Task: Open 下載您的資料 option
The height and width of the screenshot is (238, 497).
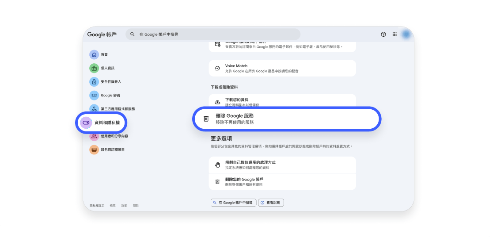Action: pyautogui.click(x=282, y=101)
